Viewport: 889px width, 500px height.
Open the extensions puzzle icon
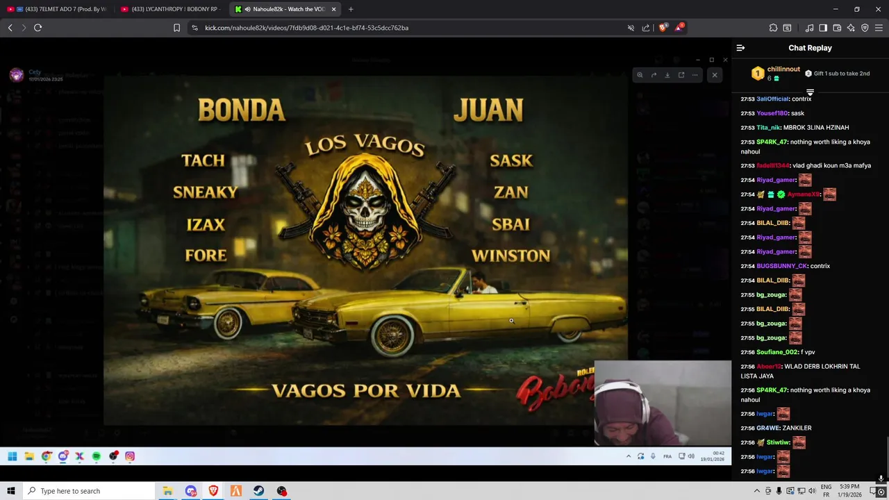point(773,28)
